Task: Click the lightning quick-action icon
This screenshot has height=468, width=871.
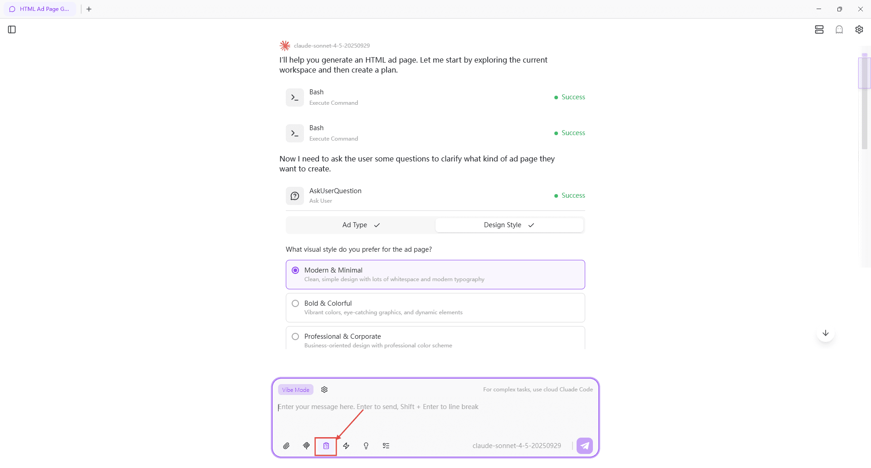Action: pos(346,446)
